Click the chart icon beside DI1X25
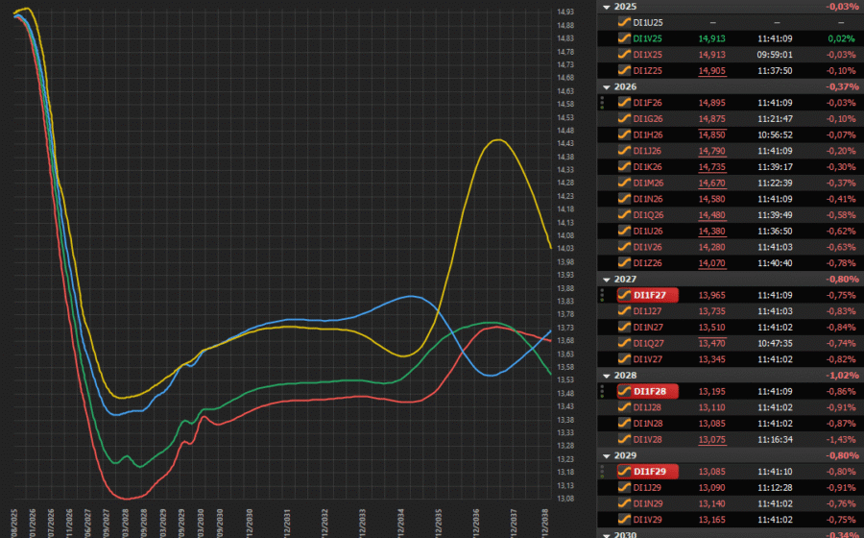The height and width of the screenshot is (538, 864). click(624, 55)
